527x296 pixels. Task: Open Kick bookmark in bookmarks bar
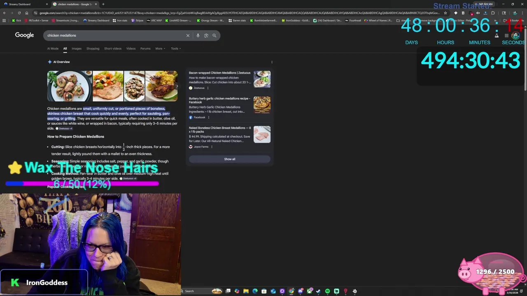click(16, 21)
